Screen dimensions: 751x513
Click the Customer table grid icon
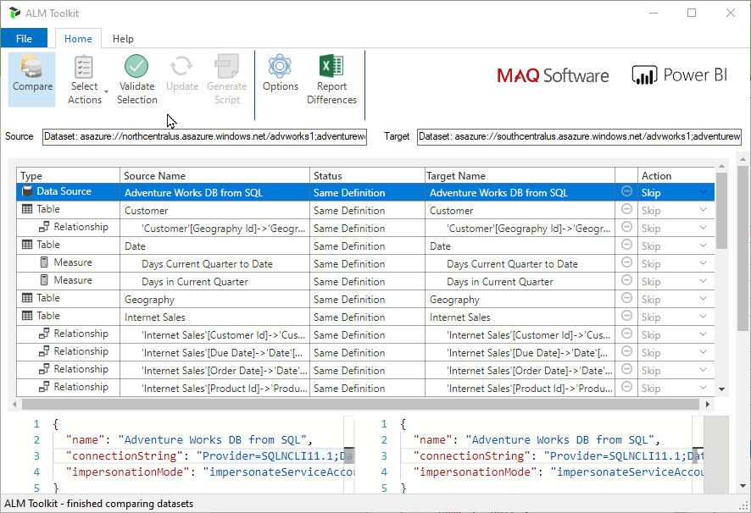point(27,209)
